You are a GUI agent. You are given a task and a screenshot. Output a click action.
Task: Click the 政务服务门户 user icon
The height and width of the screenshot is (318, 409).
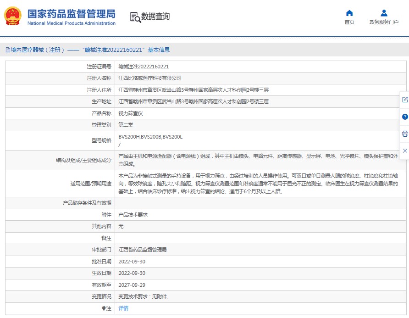[384, 13]
